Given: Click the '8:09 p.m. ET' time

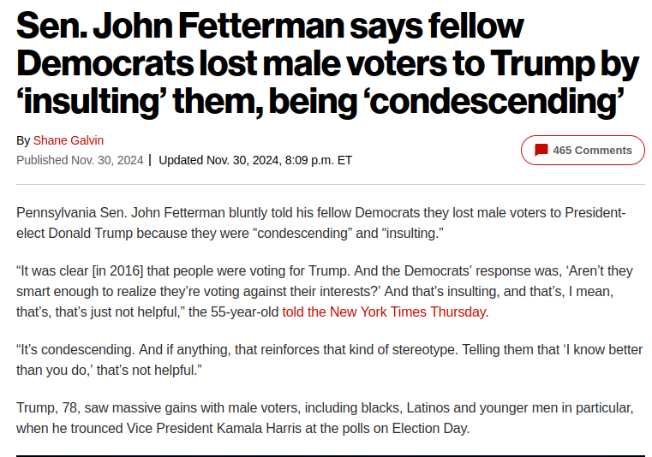Looking at the screenshot, I should pyautogui.click(x=319, y=160).
